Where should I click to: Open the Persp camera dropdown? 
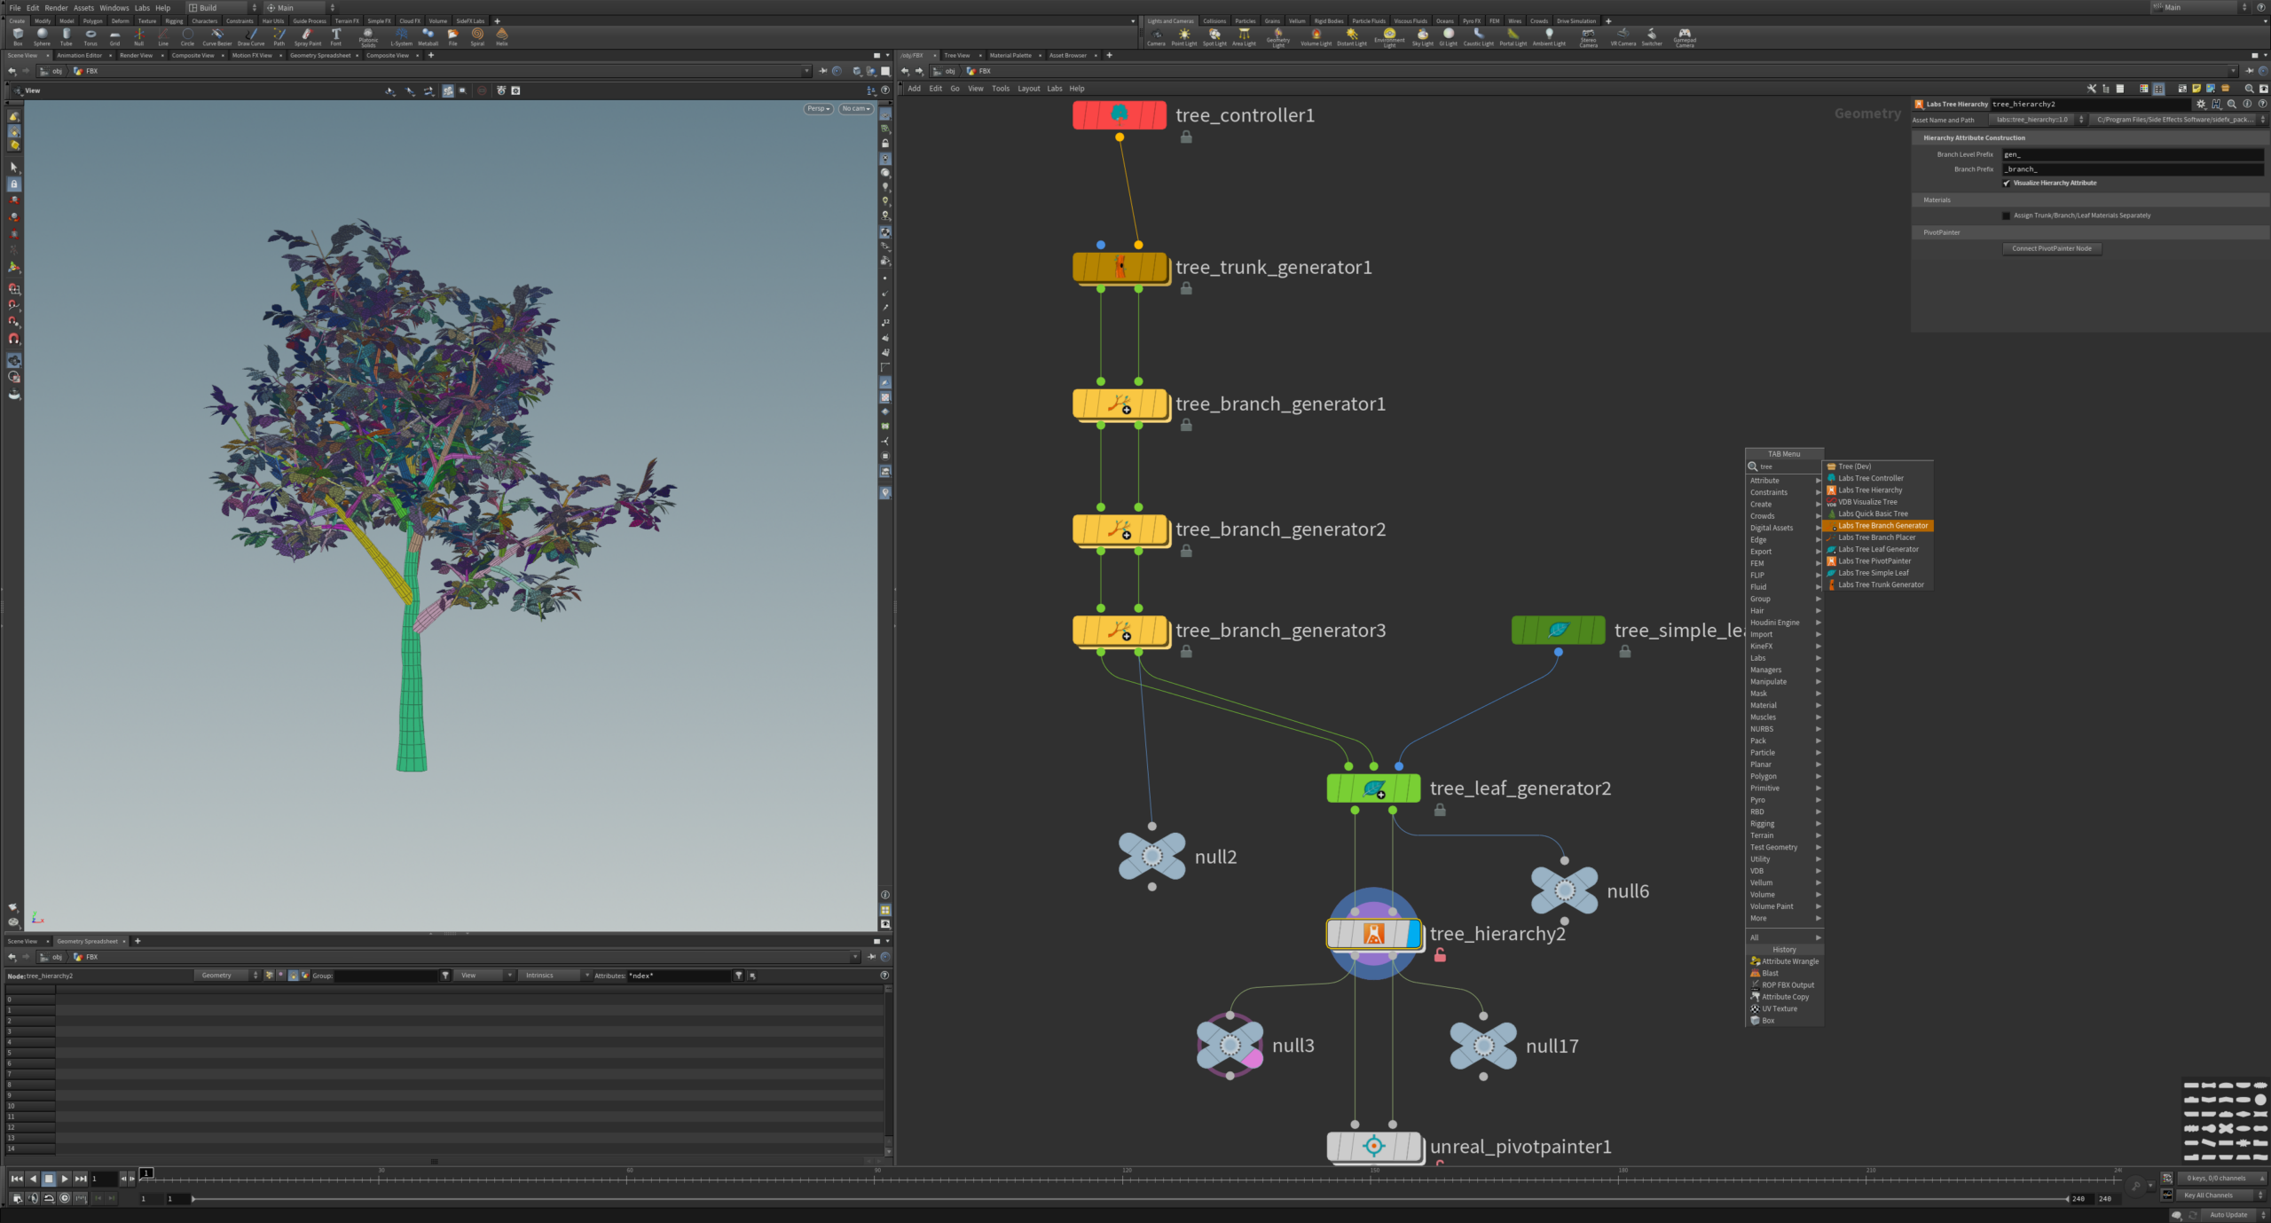818,109
